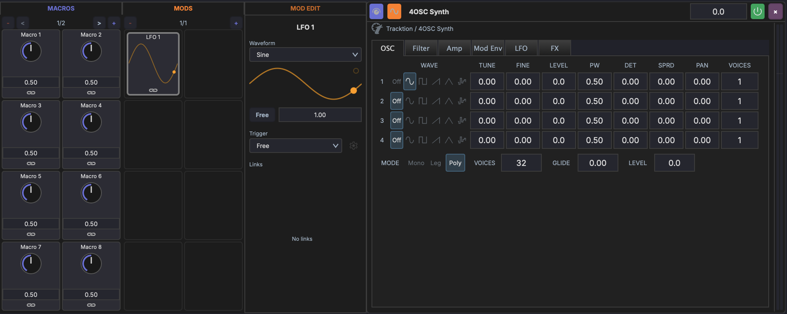787x314 pixels.
Task: Expand the Trigger Free dropdown
Action: 295,146
